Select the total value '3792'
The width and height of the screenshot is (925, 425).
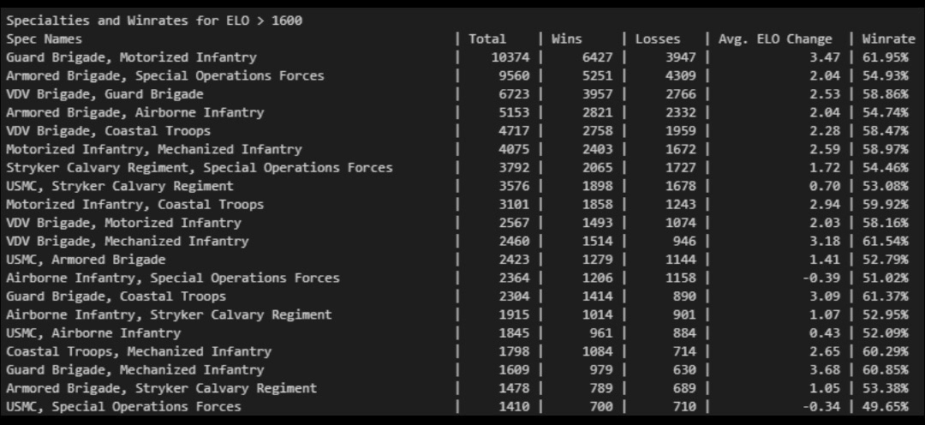pos(515,167)
